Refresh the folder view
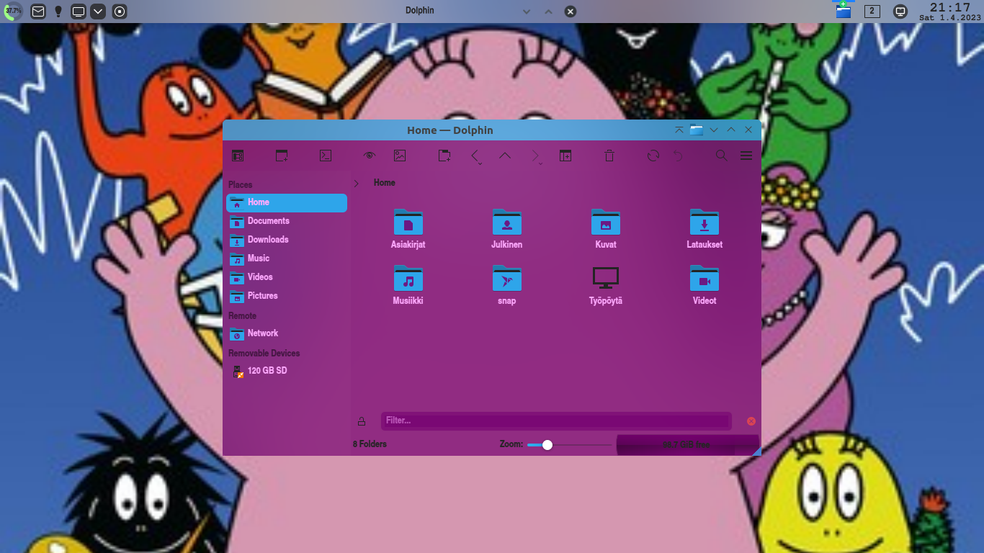984x553 pixels. point(653,156)
